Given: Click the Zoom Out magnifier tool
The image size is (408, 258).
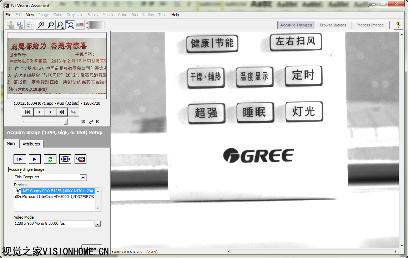Looking at the screenshot, I should click(x=51, y=25).
